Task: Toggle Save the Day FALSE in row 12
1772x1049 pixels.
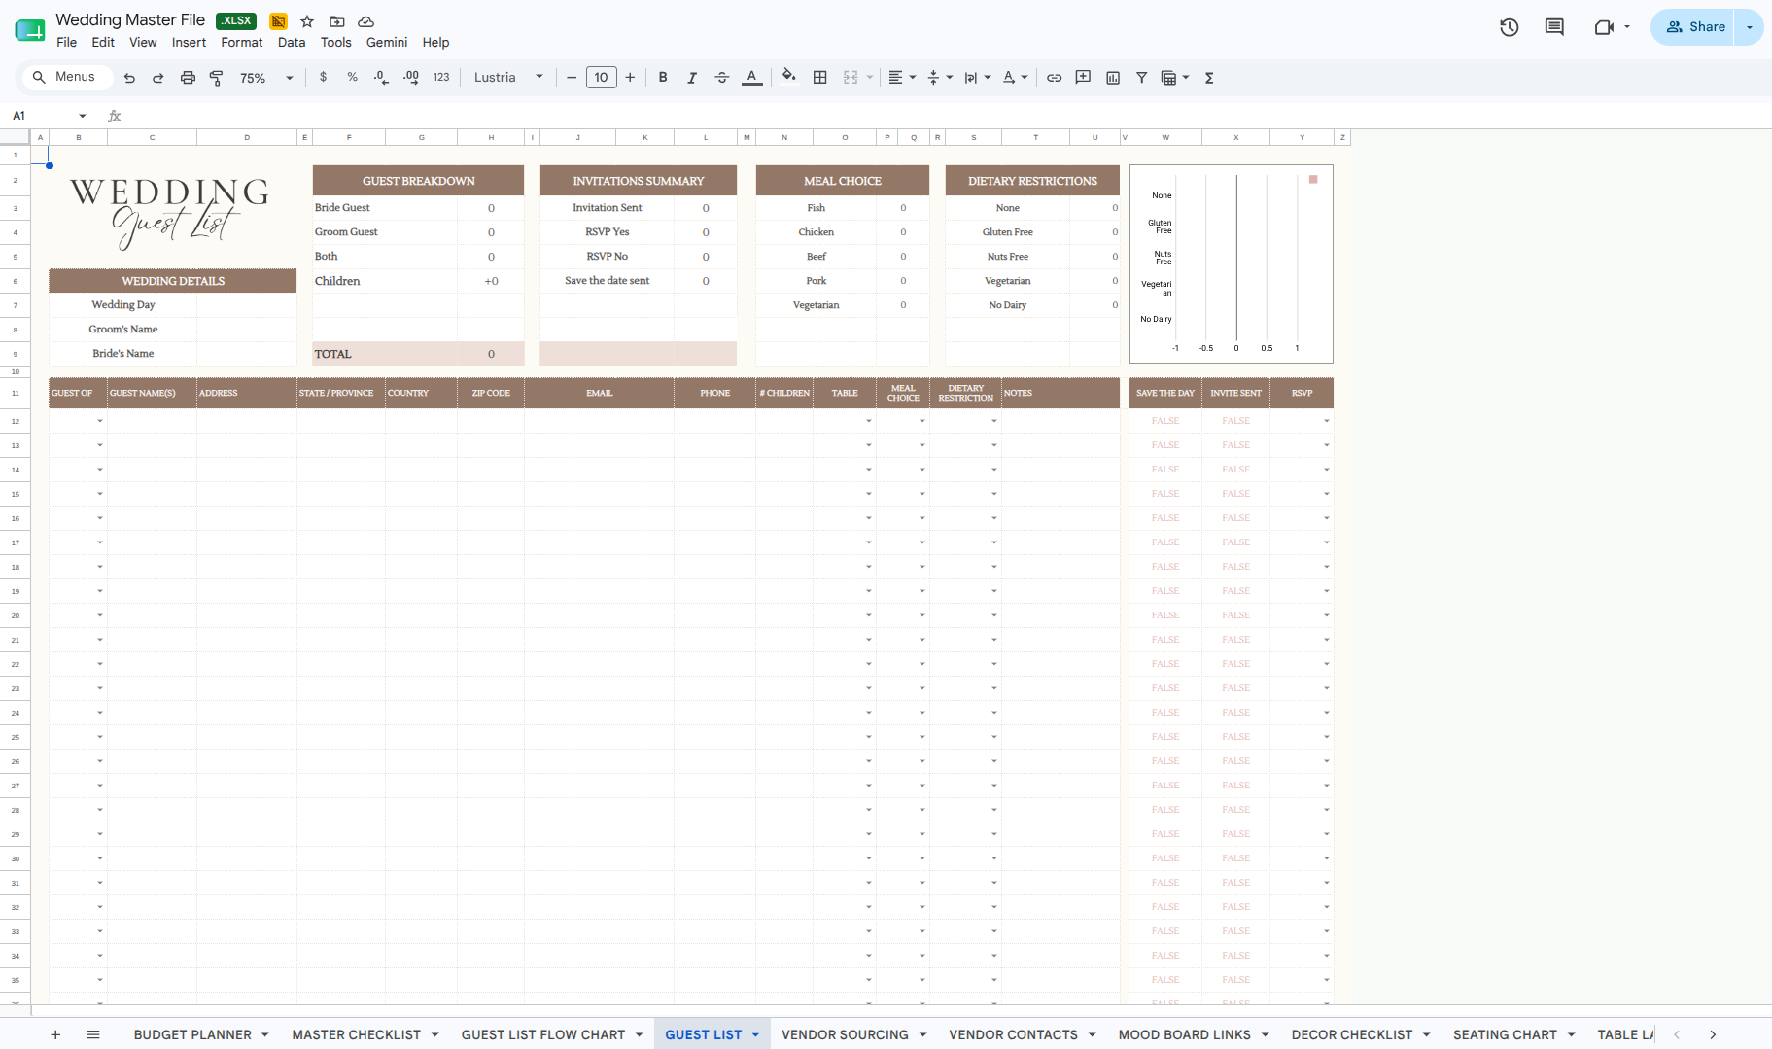Action: [1165, 421]
